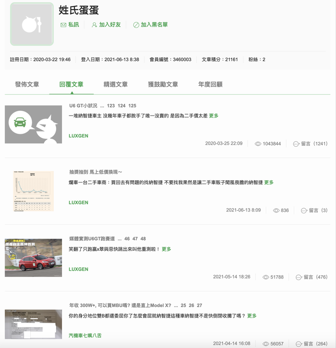
Task: Open the 精選文章 tab
Action: 116,84
